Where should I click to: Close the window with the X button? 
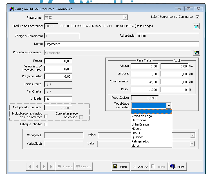[198, 9]
